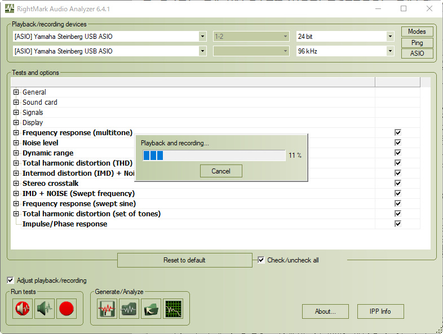Expand the General tree node
The width and height of the screenshot is (443, 334).
pyautogui.click(x=16, y=92)
